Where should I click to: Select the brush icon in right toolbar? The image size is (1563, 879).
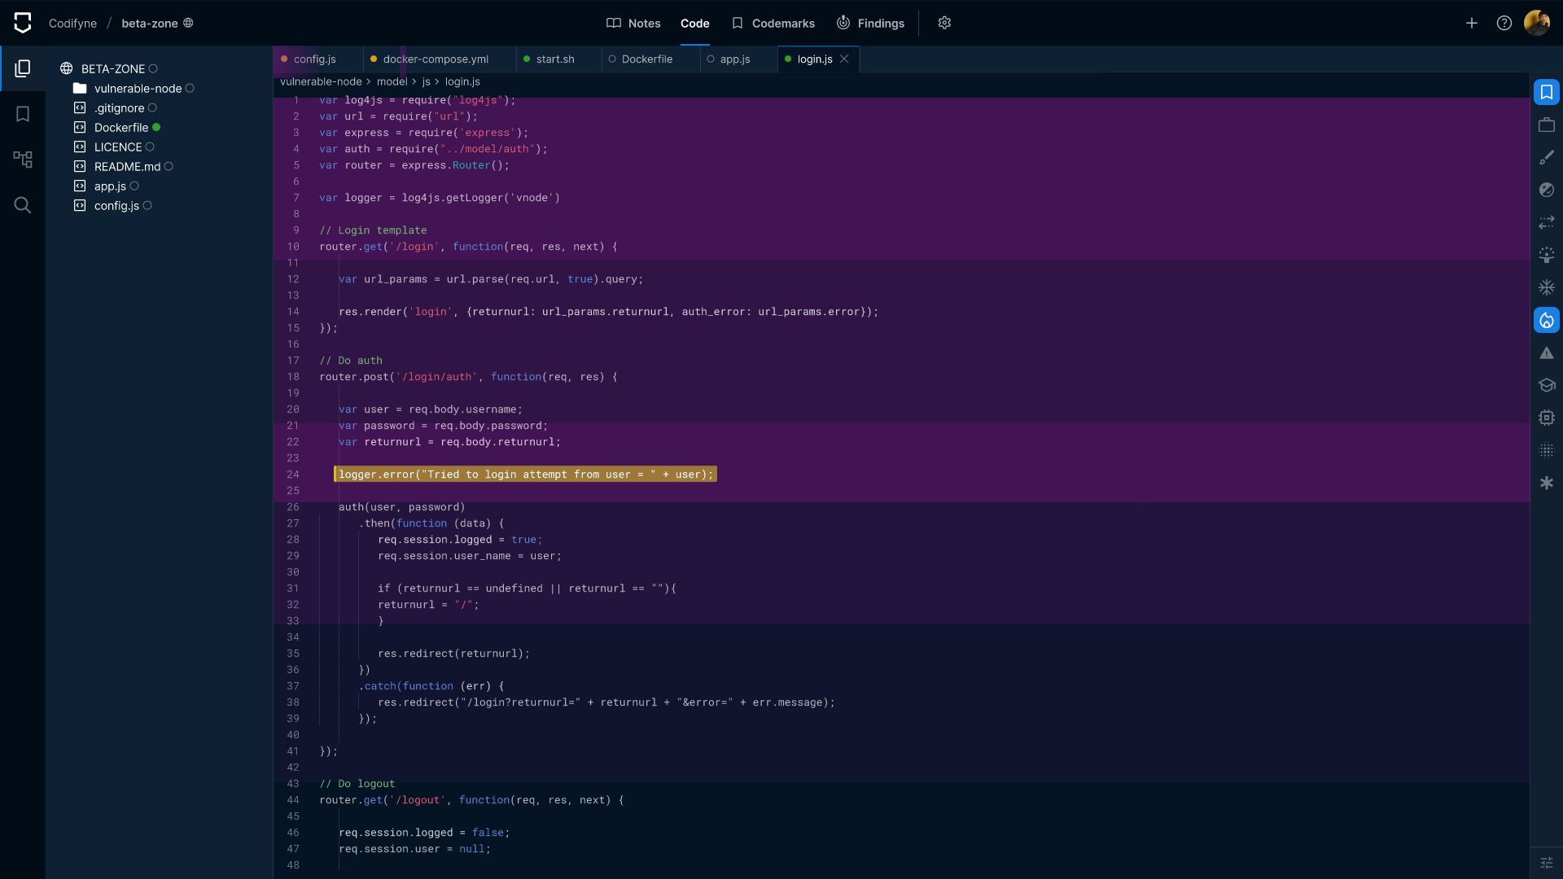coord(1547,157)
